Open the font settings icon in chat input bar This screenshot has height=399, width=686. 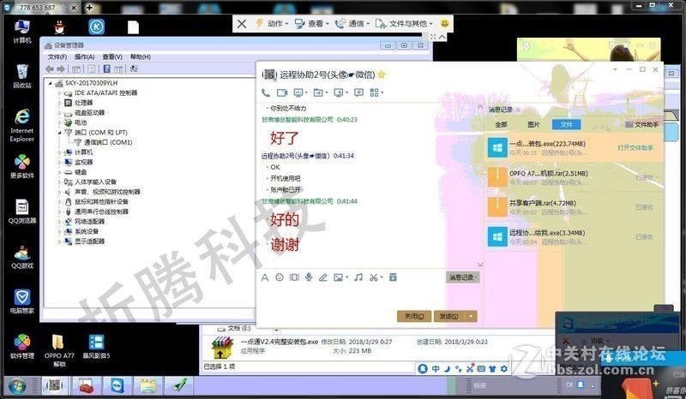265,277
